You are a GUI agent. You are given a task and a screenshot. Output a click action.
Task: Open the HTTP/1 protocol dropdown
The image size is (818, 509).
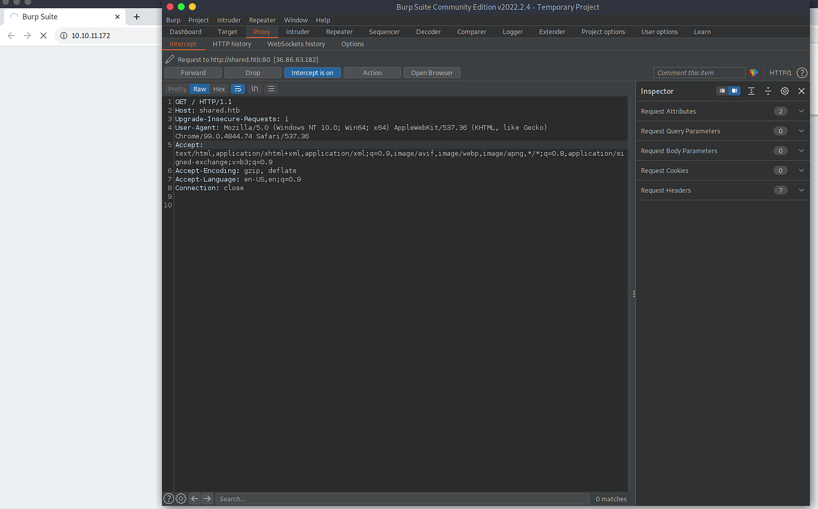(780, 72)
